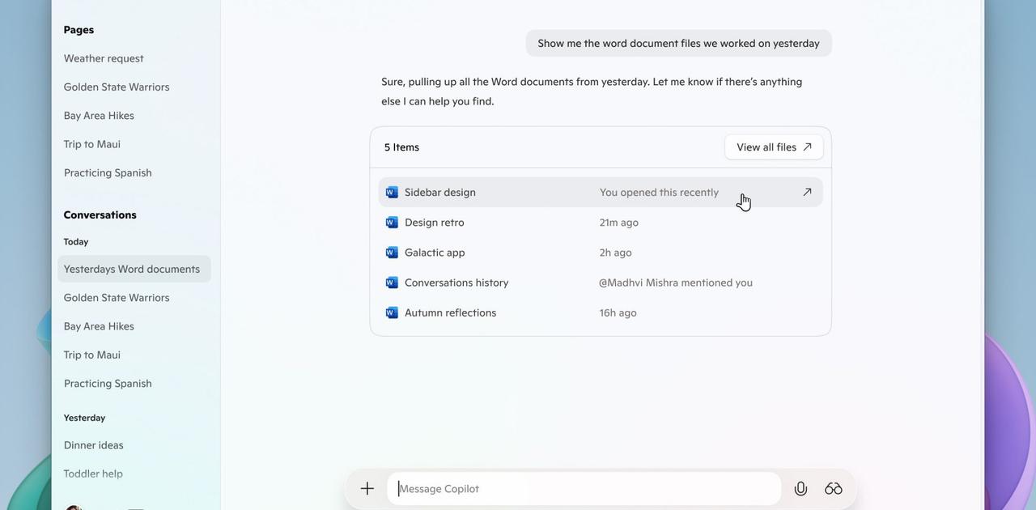The width and height of the screenshot is (1036, 510).
Task: Click Word icon beside Galactic app
Action: (392, 253)
